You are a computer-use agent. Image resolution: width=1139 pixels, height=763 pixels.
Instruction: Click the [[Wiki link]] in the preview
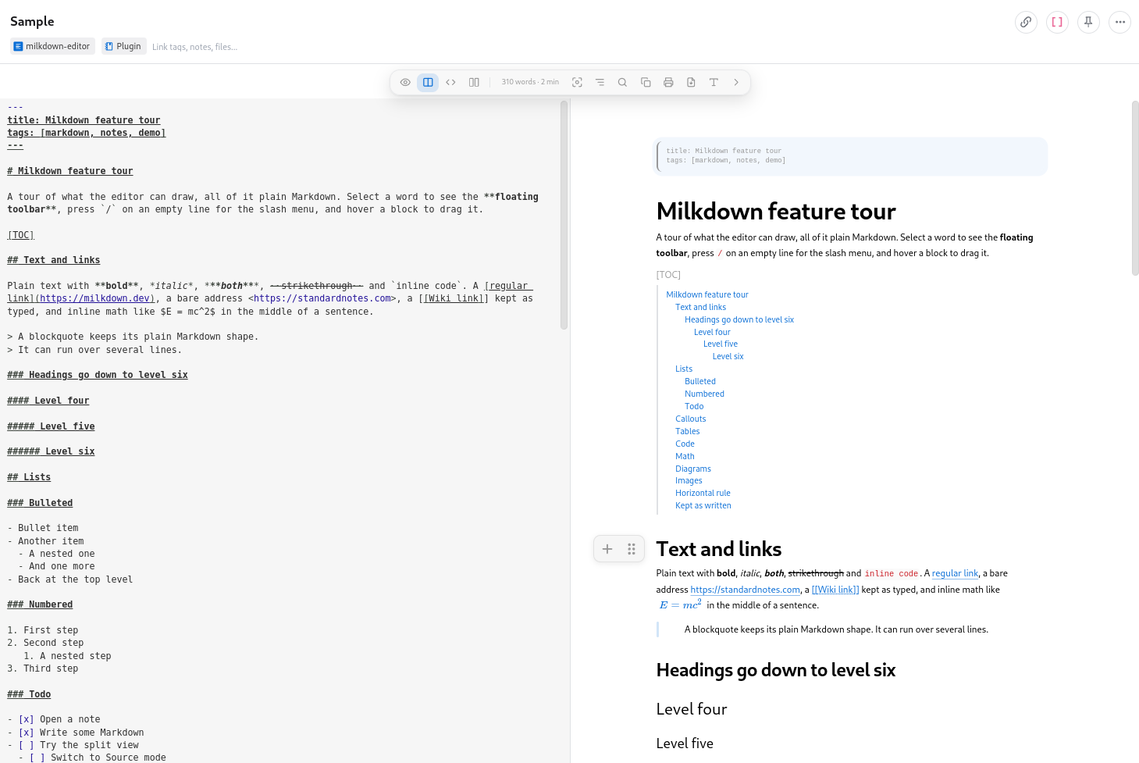[x=835, y=590]
